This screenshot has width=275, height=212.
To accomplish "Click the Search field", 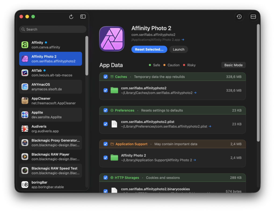I will (x=53, y=29).
